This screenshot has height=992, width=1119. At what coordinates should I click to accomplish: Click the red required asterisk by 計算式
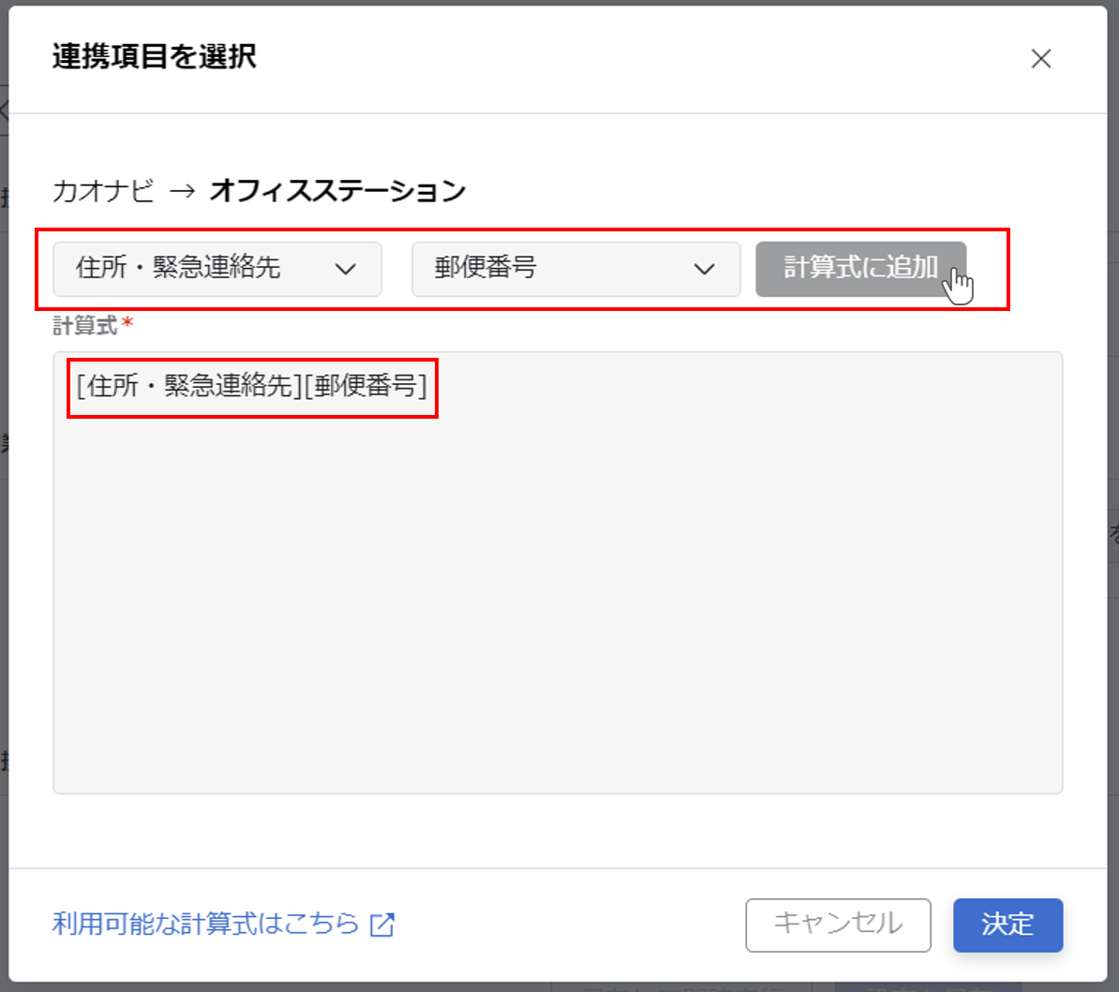point(128,324)
